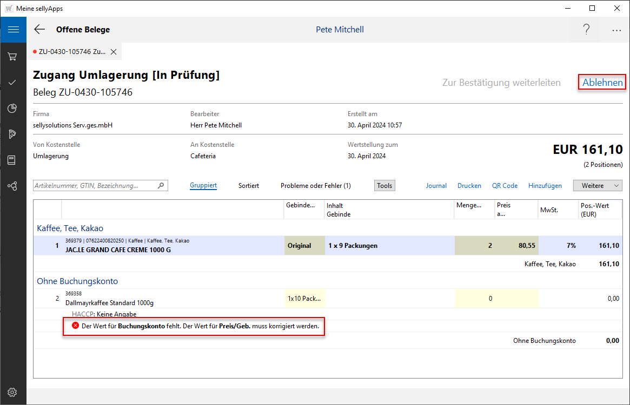Click the book icon in sidebar
The width and height of the screenshot is (630, 405).
(12, 160)
